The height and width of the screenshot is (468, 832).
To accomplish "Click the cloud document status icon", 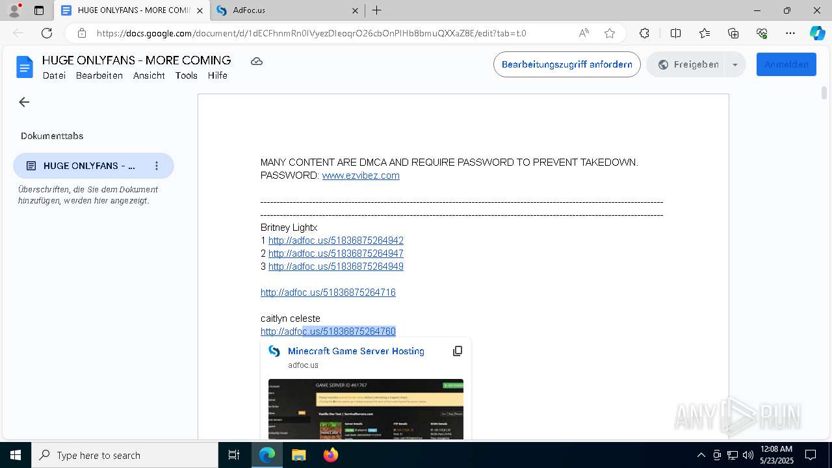I will click(257, 61).
